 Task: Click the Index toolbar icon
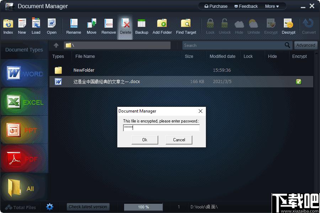point(8,24)
